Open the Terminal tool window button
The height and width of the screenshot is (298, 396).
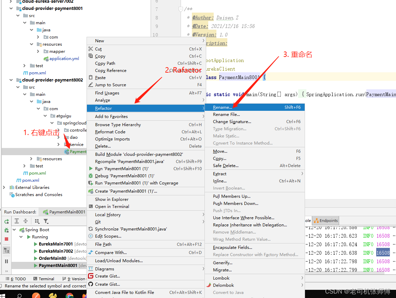pos(44,279)
